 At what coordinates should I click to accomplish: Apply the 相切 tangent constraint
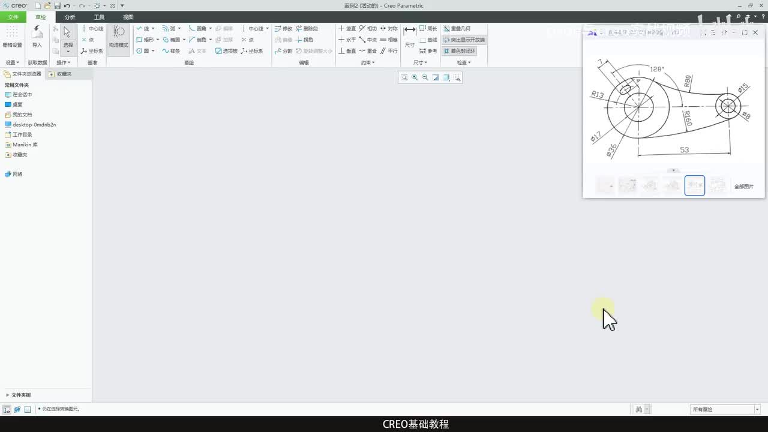(x=368, y=28)
